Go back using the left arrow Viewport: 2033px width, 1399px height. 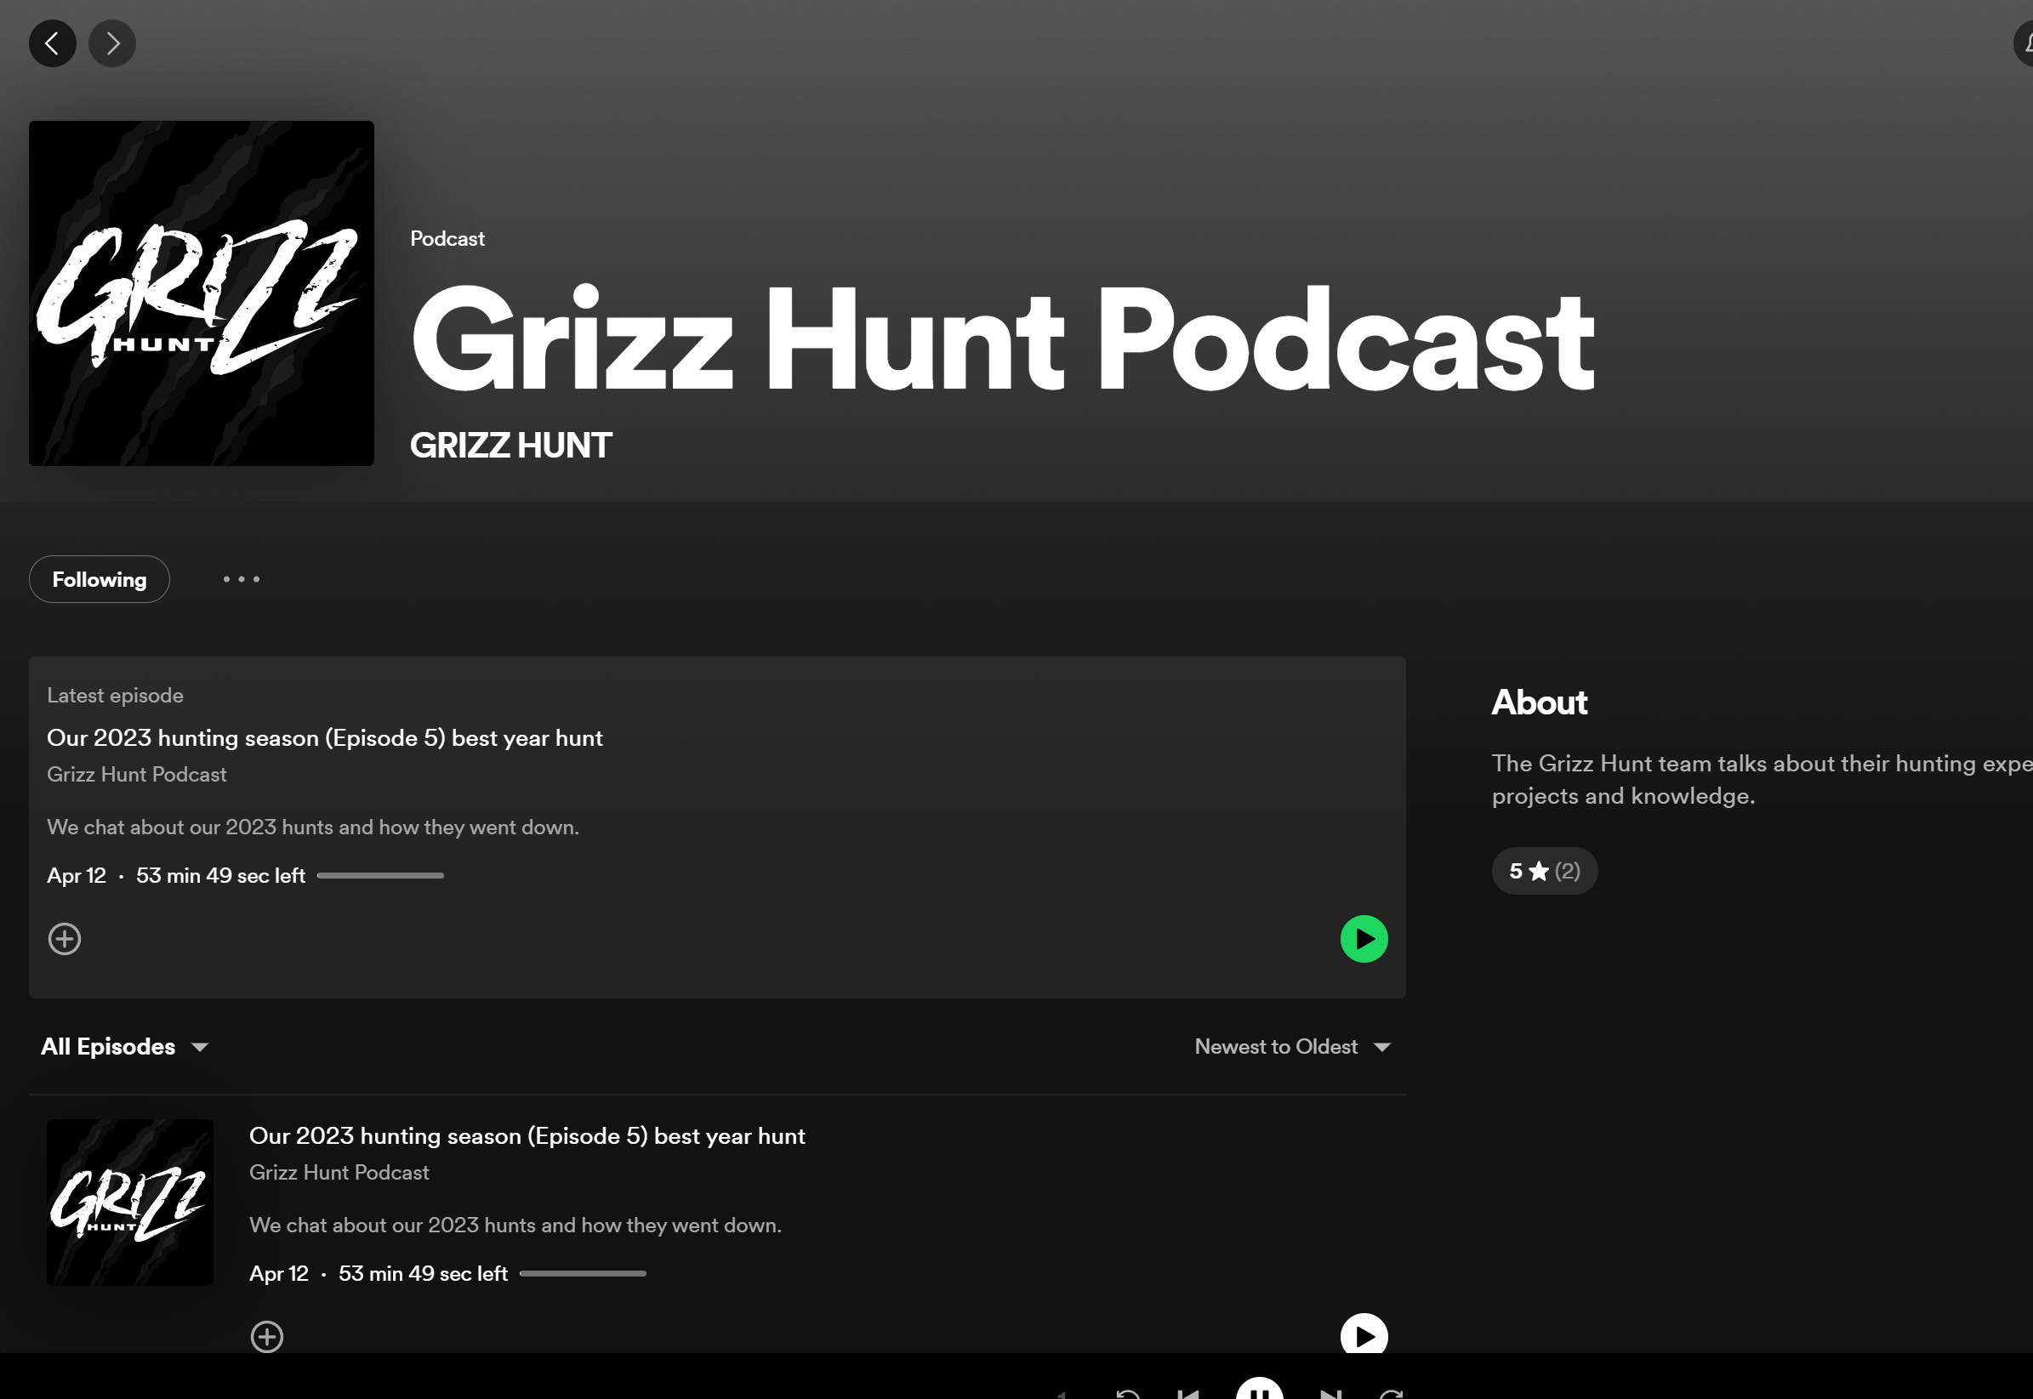pyautogui.click(x=53, y=44)
